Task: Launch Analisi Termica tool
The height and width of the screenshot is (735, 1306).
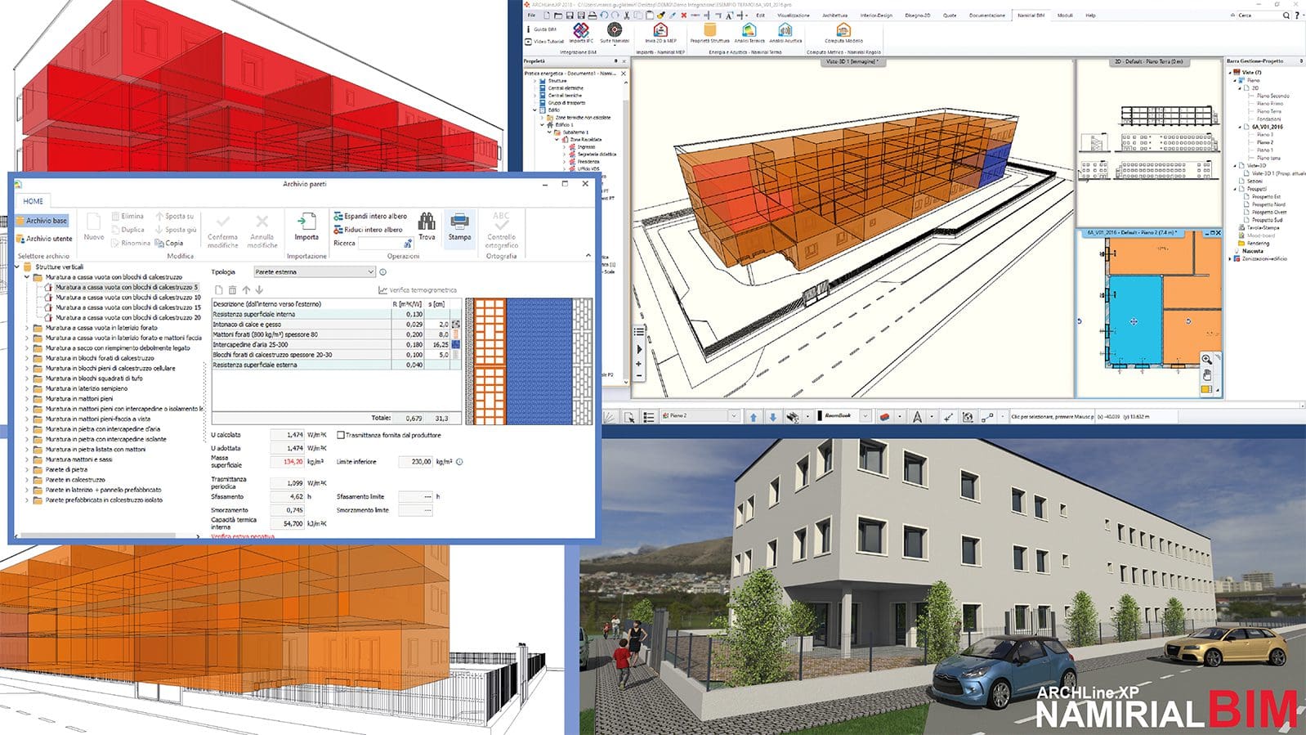Action: click(749, 29)
